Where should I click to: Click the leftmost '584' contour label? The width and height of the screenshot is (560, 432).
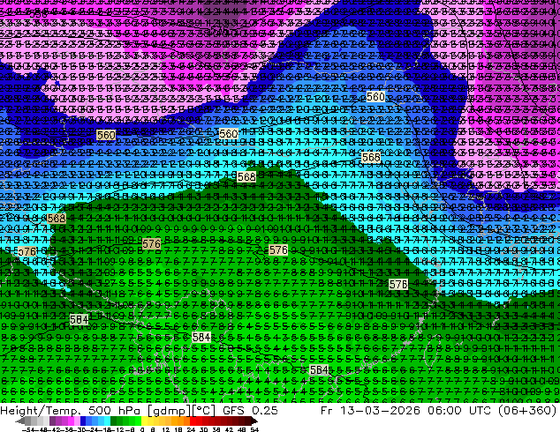click(x=79, y=319)
